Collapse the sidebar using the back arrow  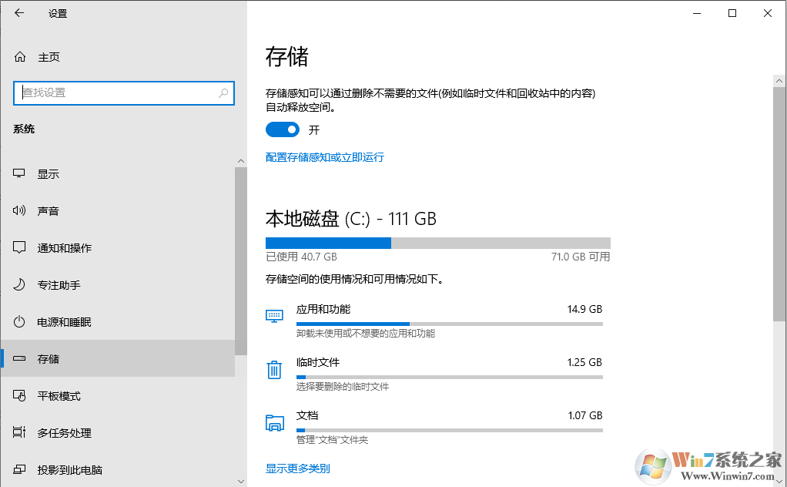pos(18,13)
